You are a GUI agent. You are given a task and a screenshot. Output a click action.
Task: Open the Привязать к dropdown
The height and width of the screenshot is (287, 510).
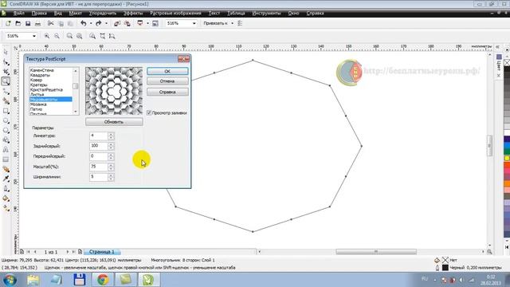pos(232,23)
